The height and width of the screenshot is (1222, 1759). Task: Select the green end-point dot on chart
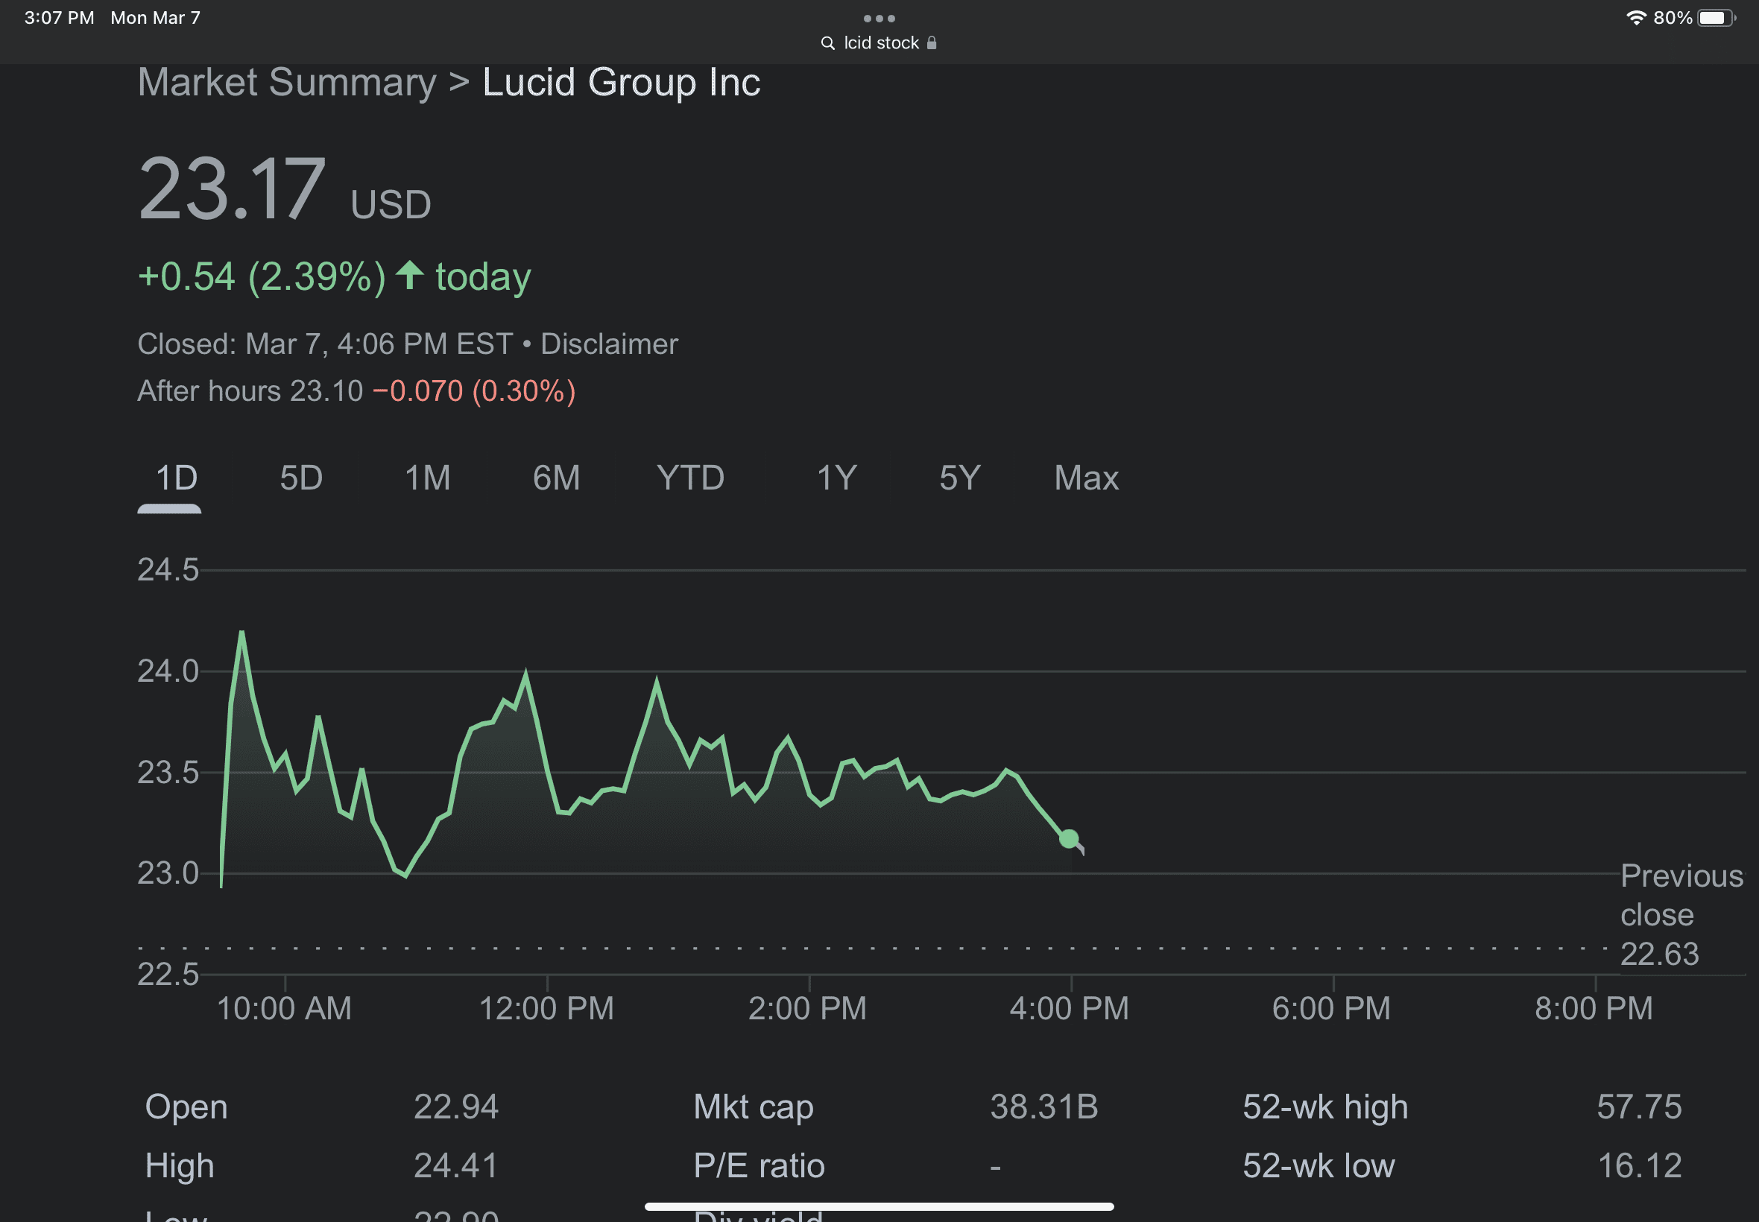click(x=1069, y=839)
